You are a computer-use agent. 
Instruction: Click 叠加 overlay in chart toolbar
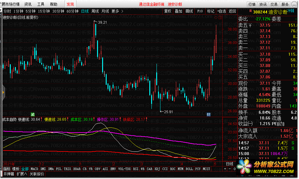point(179,11)
